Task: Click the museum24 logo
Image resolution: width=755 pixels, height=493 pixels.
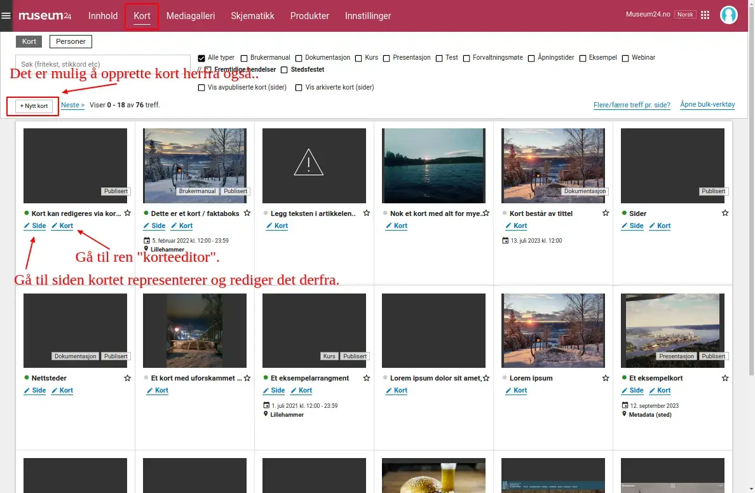Action: 44,16
